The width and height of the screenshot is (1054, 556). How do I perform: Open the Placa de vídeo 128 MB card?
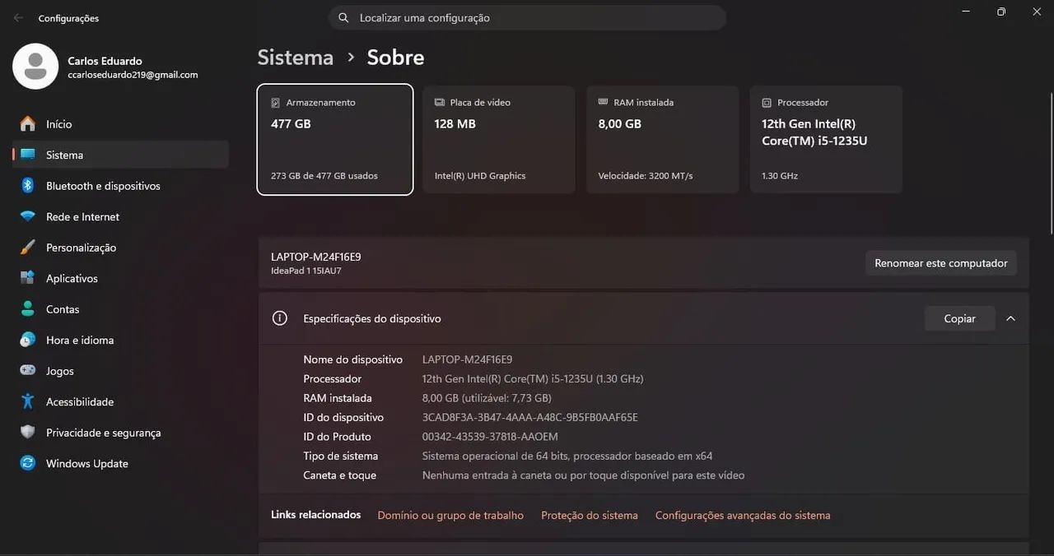499,140
